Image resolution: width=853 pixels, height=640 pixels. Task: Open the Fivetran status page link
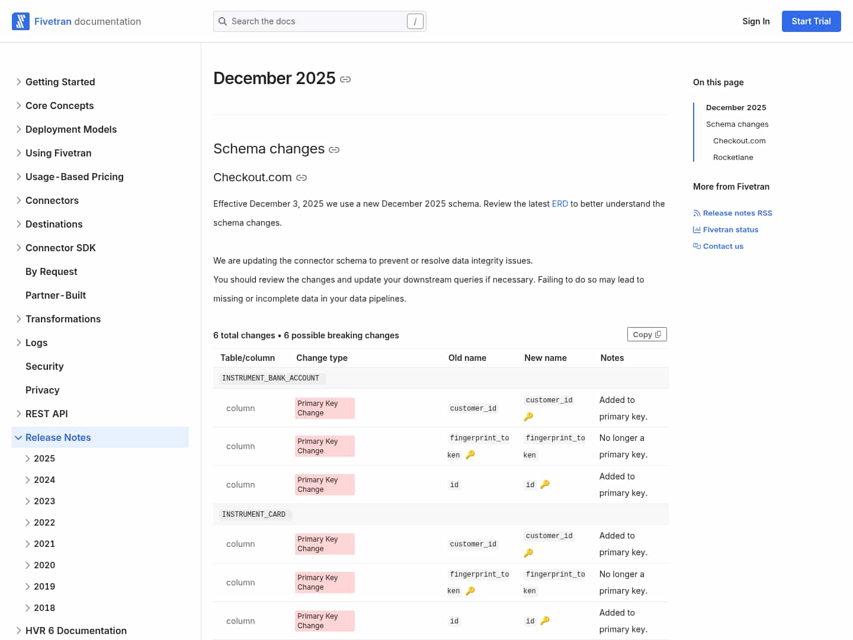click(730, 230)
